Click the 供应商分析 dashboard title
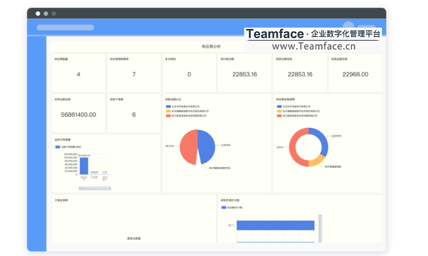The image size is (428, 256). click(x=211, y=46)
